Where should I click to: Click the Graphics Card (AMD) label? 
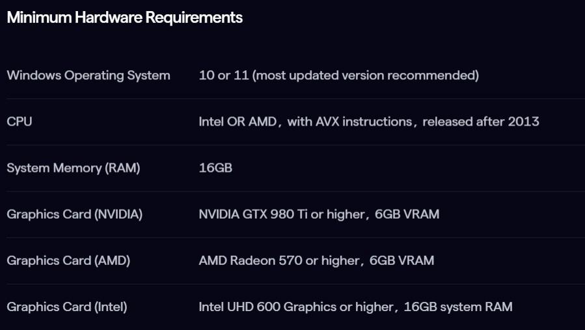(x=68, y=260)
